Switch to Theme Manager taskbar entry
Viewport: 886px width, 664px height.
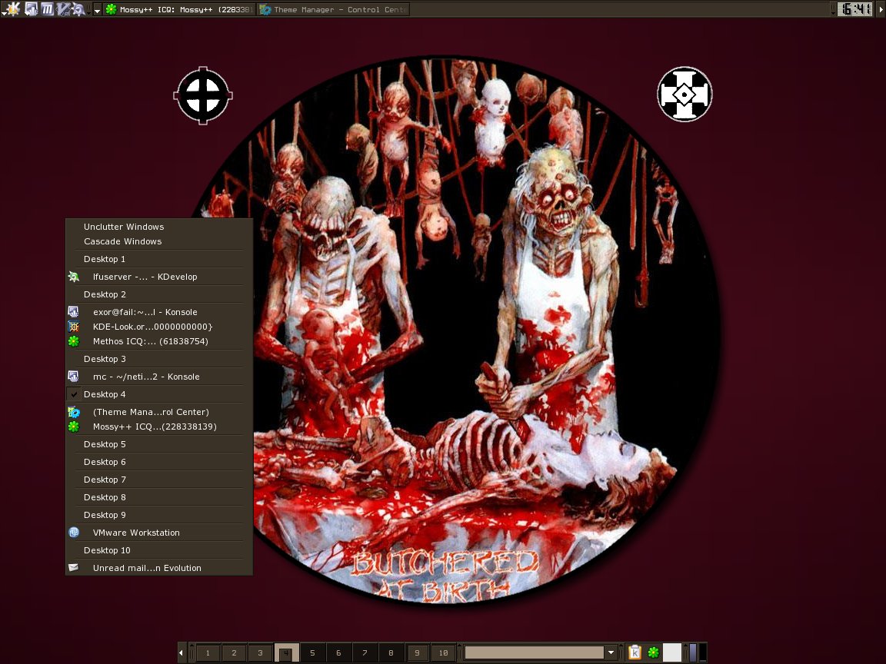pos(334,9)
